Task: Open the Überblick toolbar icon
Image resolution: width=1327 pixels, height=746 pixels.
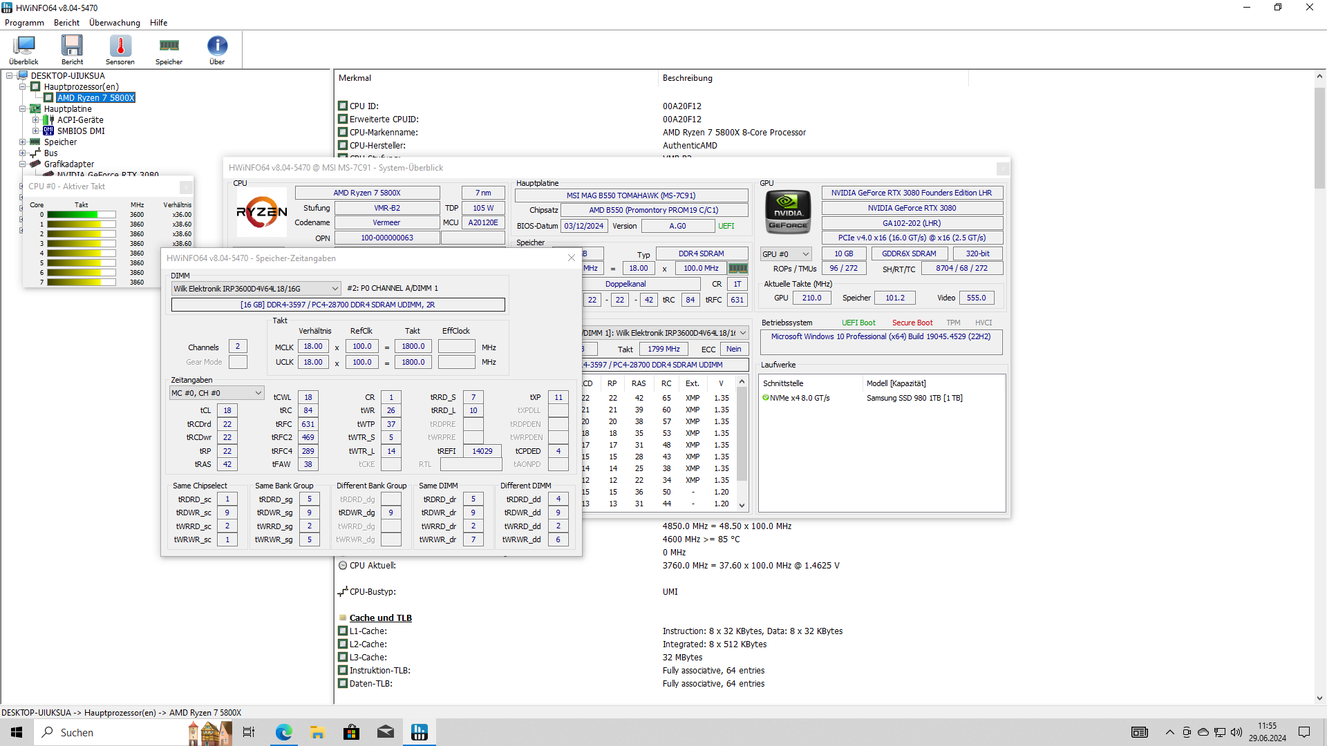Action: pos(23,47)
